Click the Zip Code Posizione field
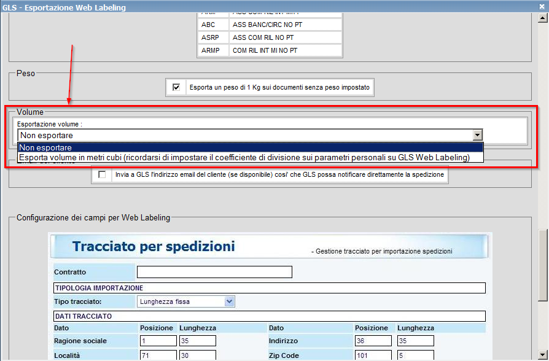The height and width of the screenshot is (361, 549). click(373, 355)
